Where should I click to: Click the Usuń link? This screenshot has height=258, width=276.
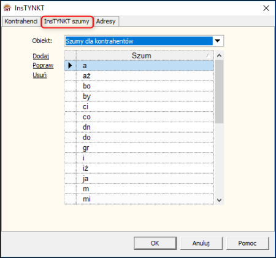[40, 75]
